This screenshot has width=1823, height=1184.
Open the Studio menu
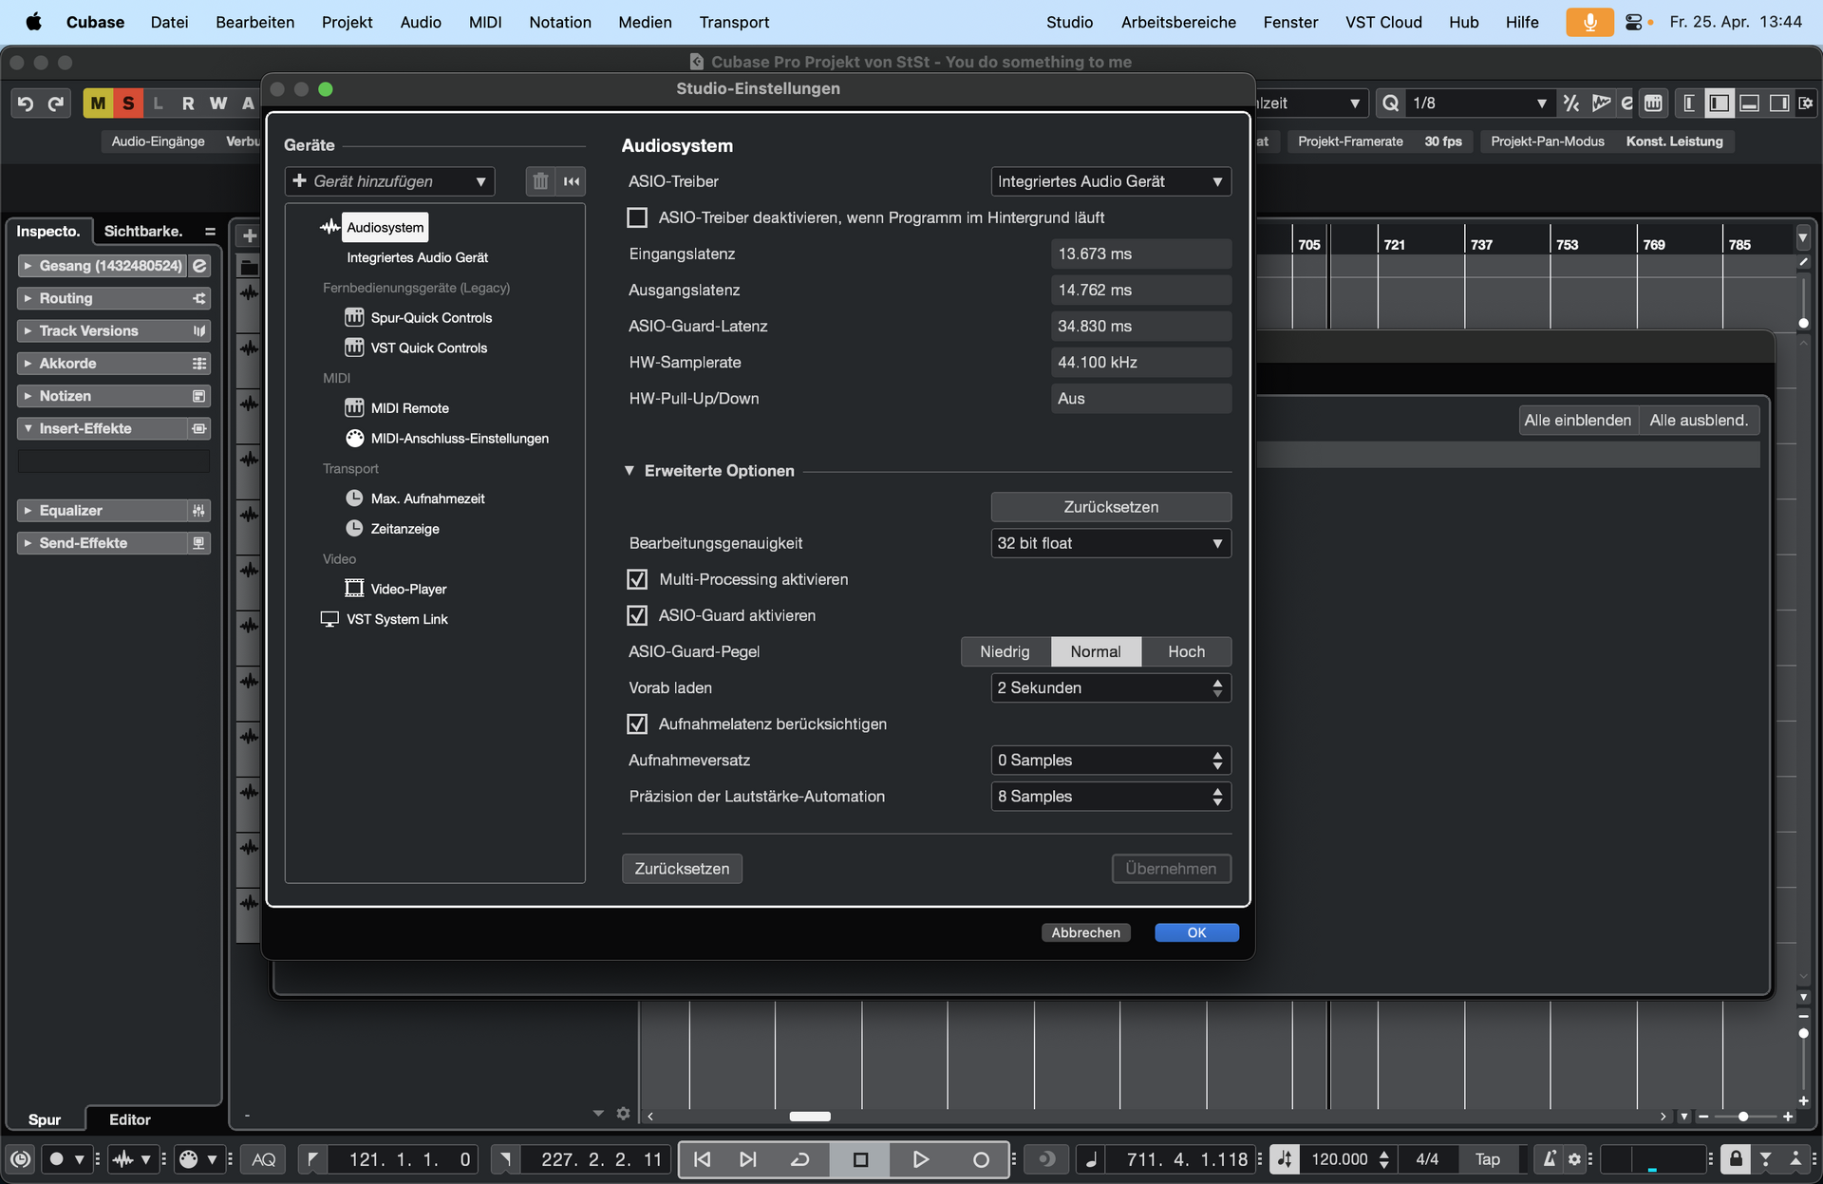click(1069, 22)
